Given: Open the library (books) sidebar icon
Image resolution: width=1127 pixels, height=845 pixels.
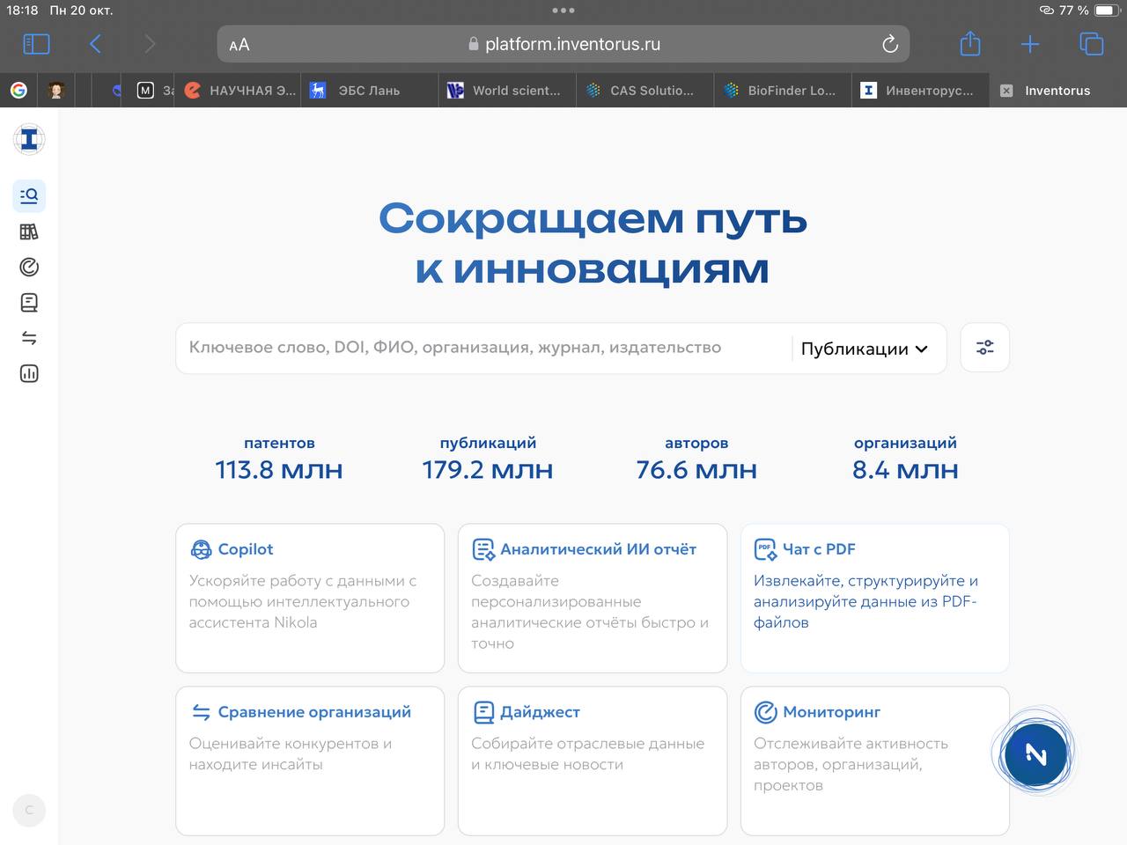Looking at the screenshot, I should point(28,231).
